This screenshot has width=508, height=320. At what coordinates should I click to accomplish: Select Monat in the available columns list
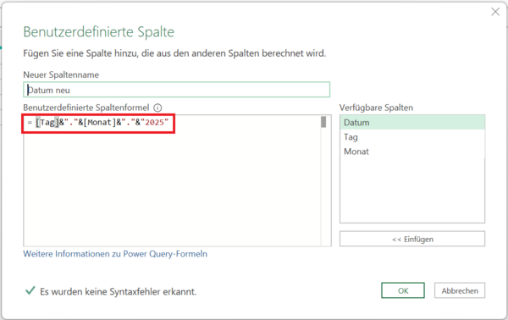pyautogui.click(x=412, y=152)
